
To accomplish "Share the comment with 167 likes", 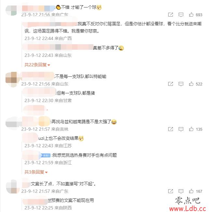I will click(170, 191).
